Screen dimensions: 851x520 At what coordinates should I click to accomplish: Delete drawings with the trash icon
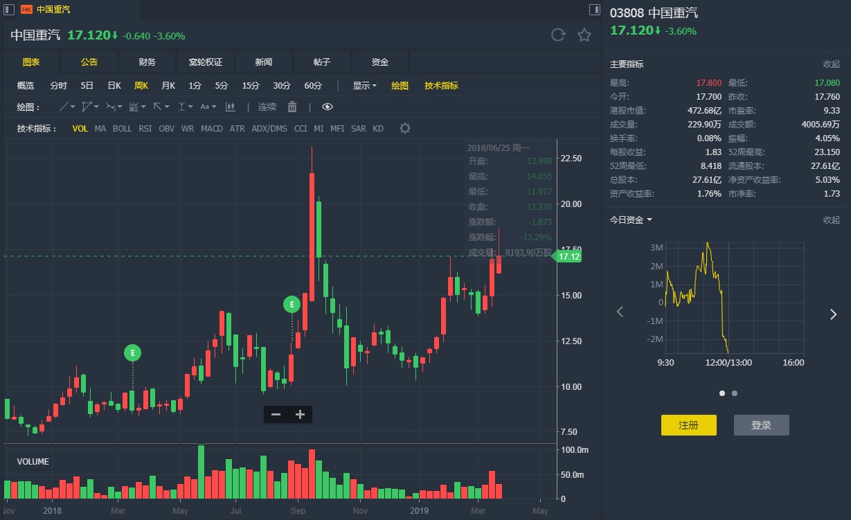coord(292,107)
